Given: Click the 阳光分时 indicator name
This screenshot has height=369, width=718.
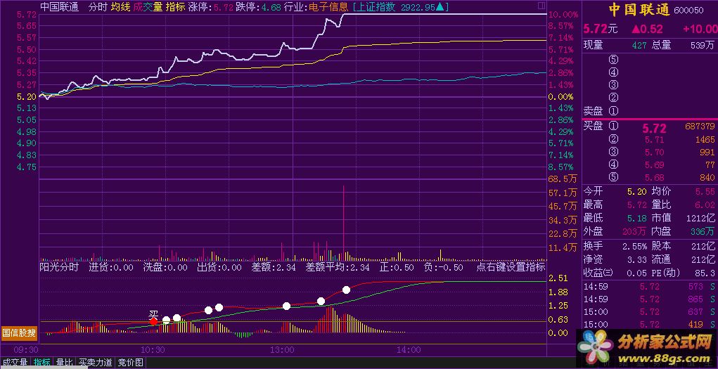Looking at the screenshot, I should click(x=59, y=267).
